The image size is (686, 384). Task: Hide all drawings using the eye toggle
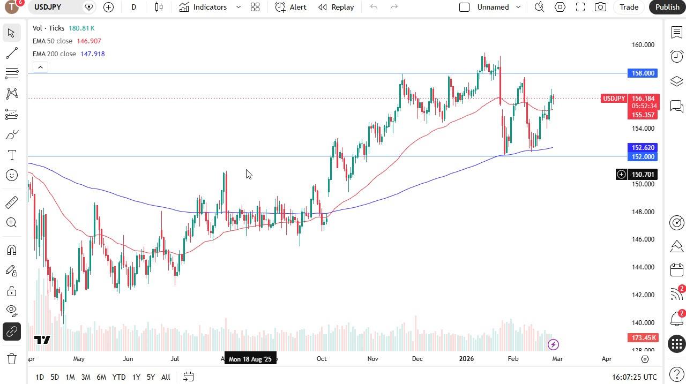12,310
